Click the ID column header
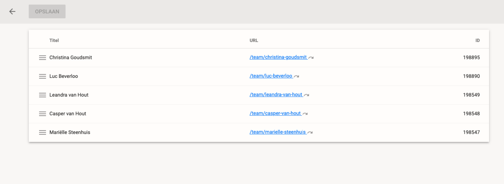This screenshot has width=504, height=184. click(x=477, y=40)
